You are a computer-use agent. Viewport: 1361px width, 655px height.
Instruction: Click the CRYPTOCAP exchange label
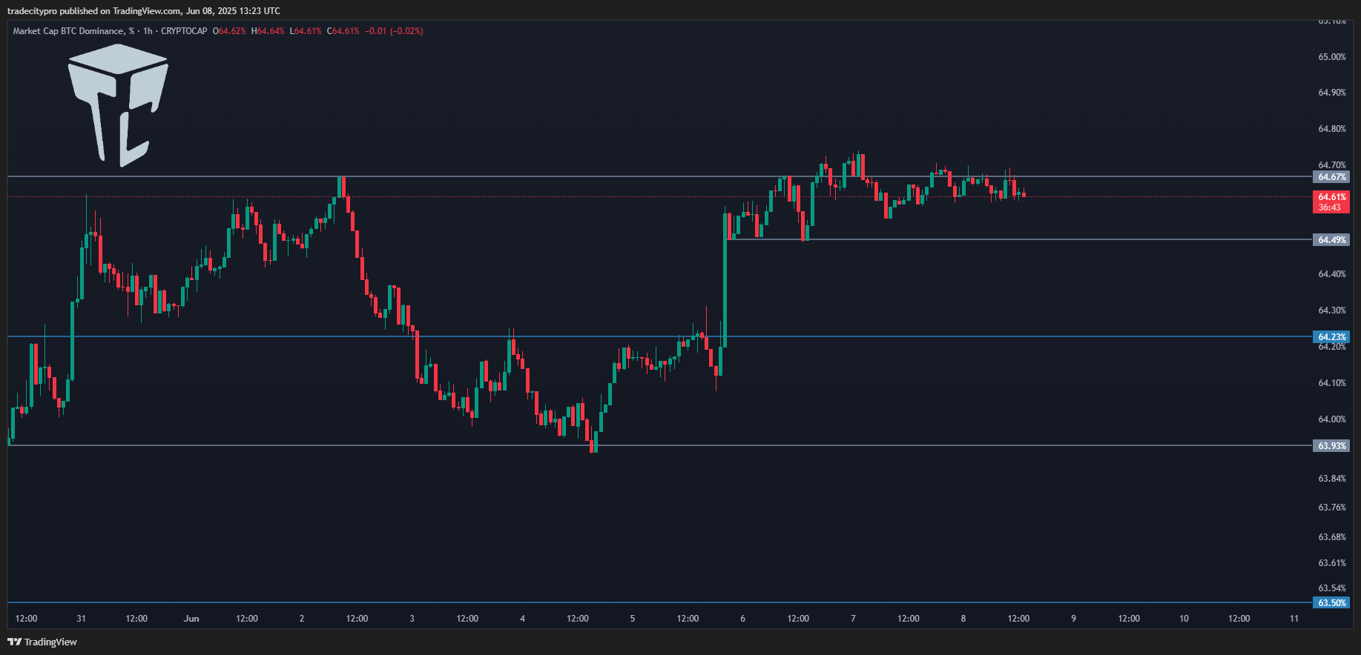(x=184, y=31)
